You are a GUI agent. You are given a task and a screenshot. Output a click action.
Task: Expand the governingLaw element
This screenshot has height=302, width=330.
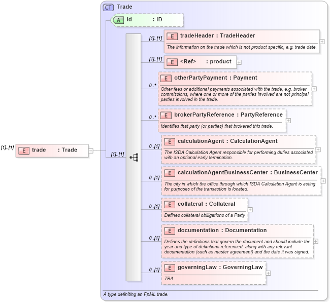(x=268, y=273)
